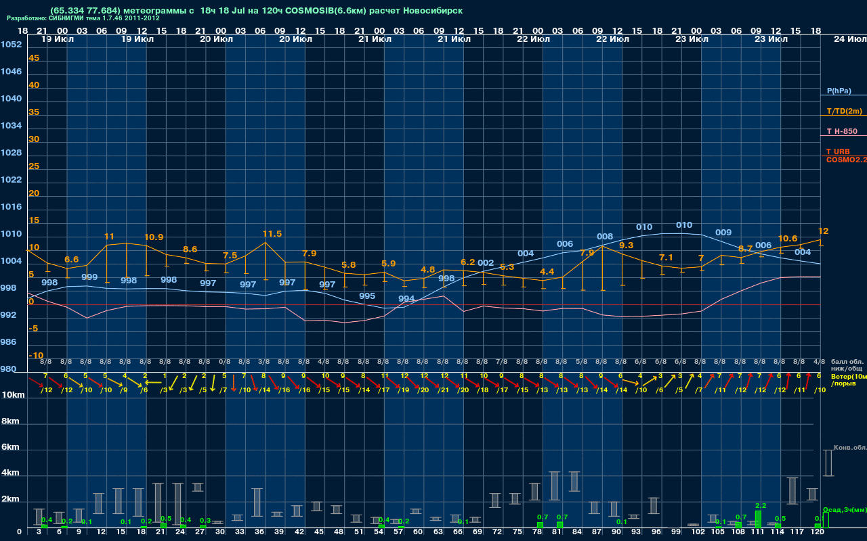This screenshot has height=541, width=867.
Task: Click the 10.9 temperature data label
Action: point(154,237)
